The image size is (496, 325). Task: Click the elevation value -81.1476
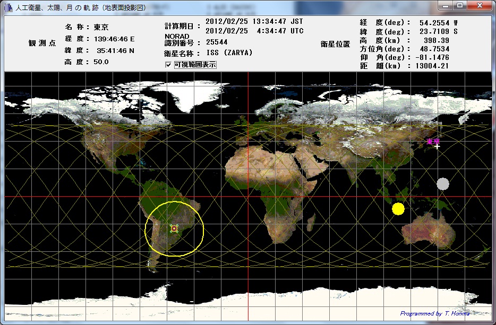coord(432,57)
